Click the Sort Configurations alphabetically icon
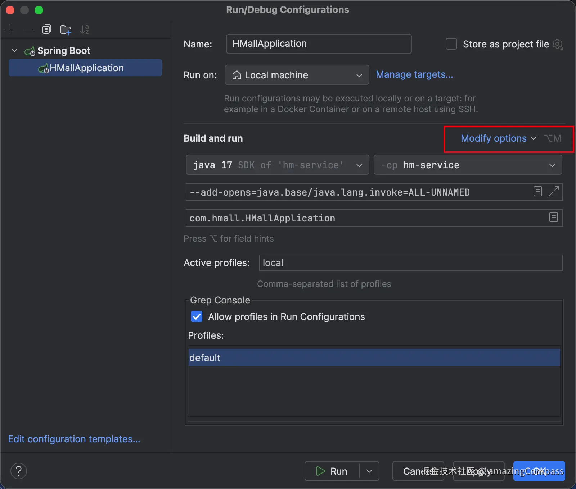The height and width of the screenshot is (489, 576). pyautogui.click(x=84, y=29)
